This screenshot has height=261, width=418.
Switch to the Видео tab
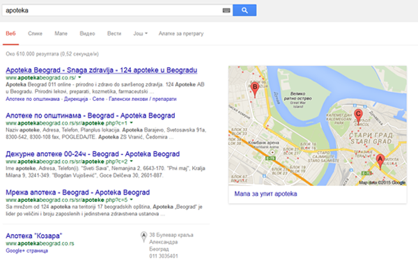[x=87, y=33]
